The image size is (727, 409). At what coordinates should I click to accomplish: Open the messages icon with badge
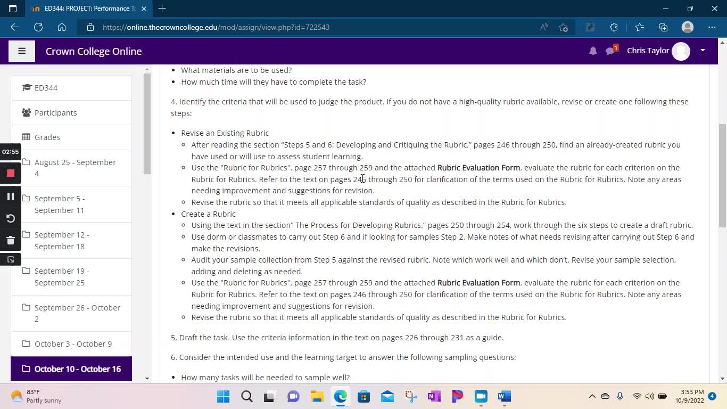click(611, 50)
